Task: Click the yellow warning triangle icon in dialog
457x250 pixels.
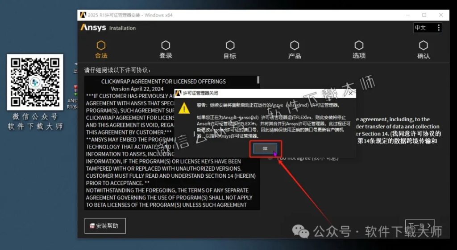Action: pos(184,108)
